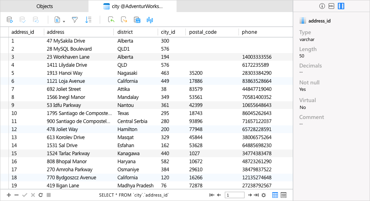370x201 pixels.
Task: Open the text/memo document icon
Action: tap(57, 20)
